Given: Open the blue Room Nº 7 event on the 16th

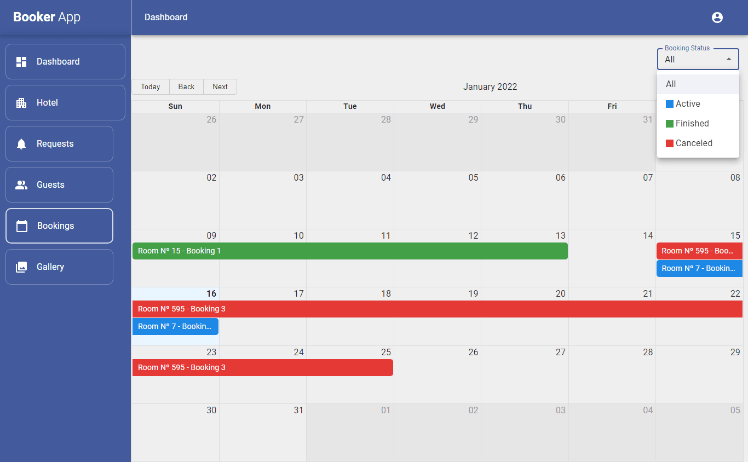Looking at the screenshot, I should coord(175,327).
